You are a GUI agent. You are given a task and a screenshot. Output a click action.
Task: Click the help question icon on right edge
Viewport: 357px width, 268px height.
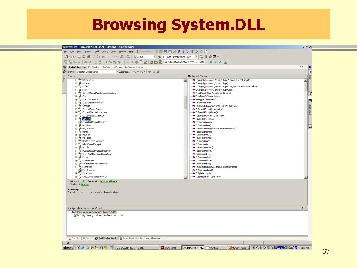[310, 67]
